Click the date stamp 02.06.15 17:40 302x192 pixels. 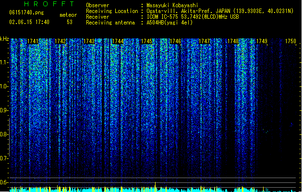tap(29, 22)
